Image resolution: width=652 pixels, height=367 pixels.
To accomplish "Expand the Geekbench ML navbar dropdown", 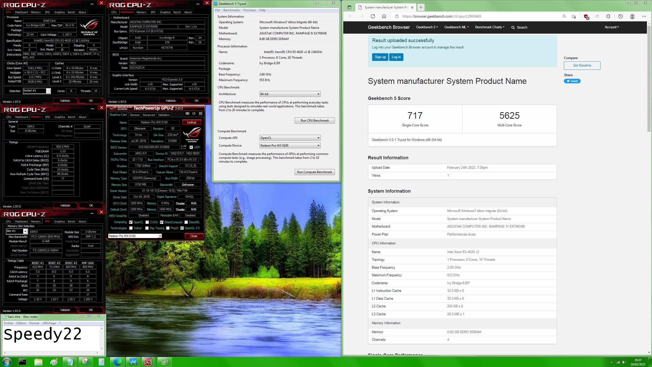I will coord(456,27).
